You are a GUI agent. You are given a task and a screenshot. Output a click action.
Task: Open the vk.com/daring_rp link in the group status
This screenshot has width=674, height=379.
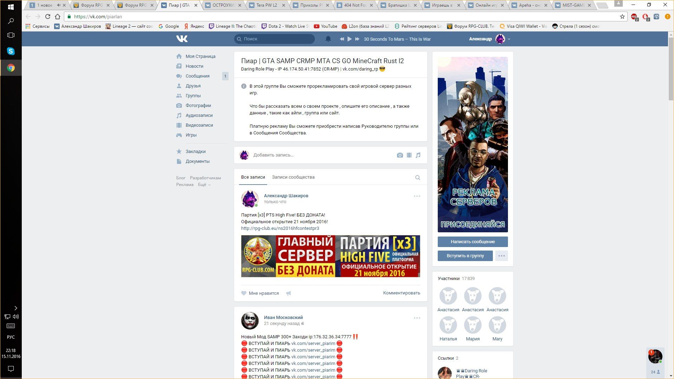click(360, 69)
